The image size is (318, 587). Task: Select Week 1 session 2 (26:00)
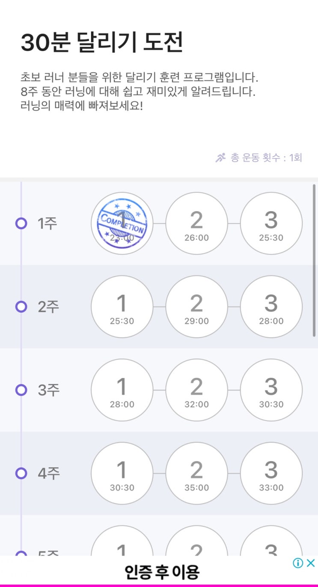coord(196,224)
